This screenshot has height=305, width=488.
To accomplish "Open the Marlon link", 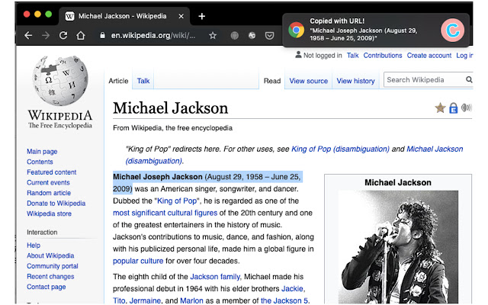I will pyautogui.click(x=191, y=300).
